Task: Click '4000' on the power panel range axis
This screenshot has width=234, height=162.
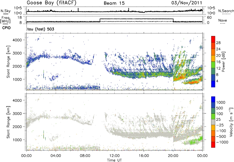Action: (x=18, y=40)
